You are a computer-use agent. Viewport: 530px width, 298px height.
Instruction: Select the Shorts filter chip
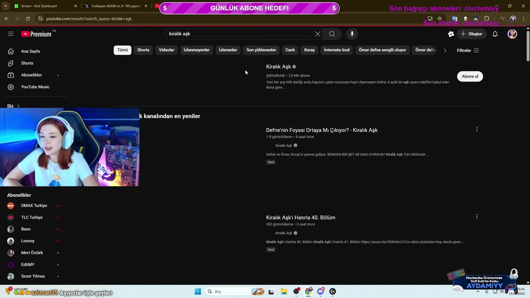[143, 50]
